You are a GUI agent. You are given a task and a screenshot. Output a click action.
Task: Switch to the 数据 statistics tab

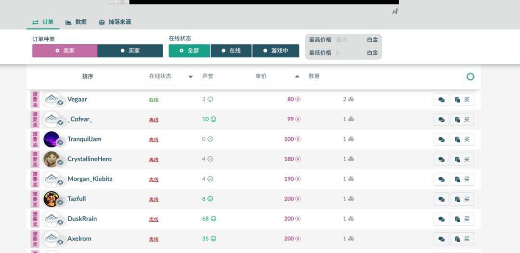(x=76, y=22)
